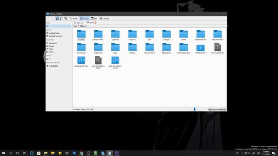Open Task View on taskbar
Viewport: 278px width, 156px height.
24,153
